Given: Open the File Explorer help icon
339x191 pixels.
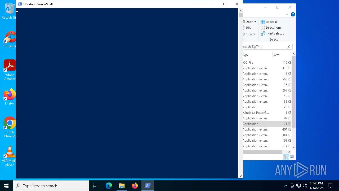Looking at the screenshot, I should (293, 14).
